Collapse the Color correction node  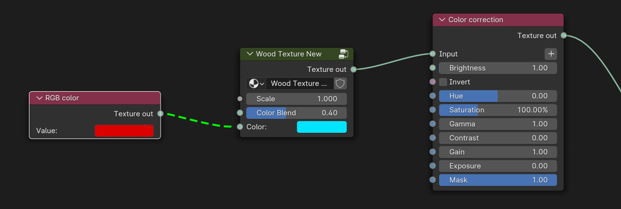(442, 20)
